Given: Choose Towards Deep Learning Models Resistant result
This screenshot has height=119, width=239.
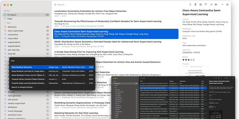Looking at the screenshot, I should pos(52,83).
